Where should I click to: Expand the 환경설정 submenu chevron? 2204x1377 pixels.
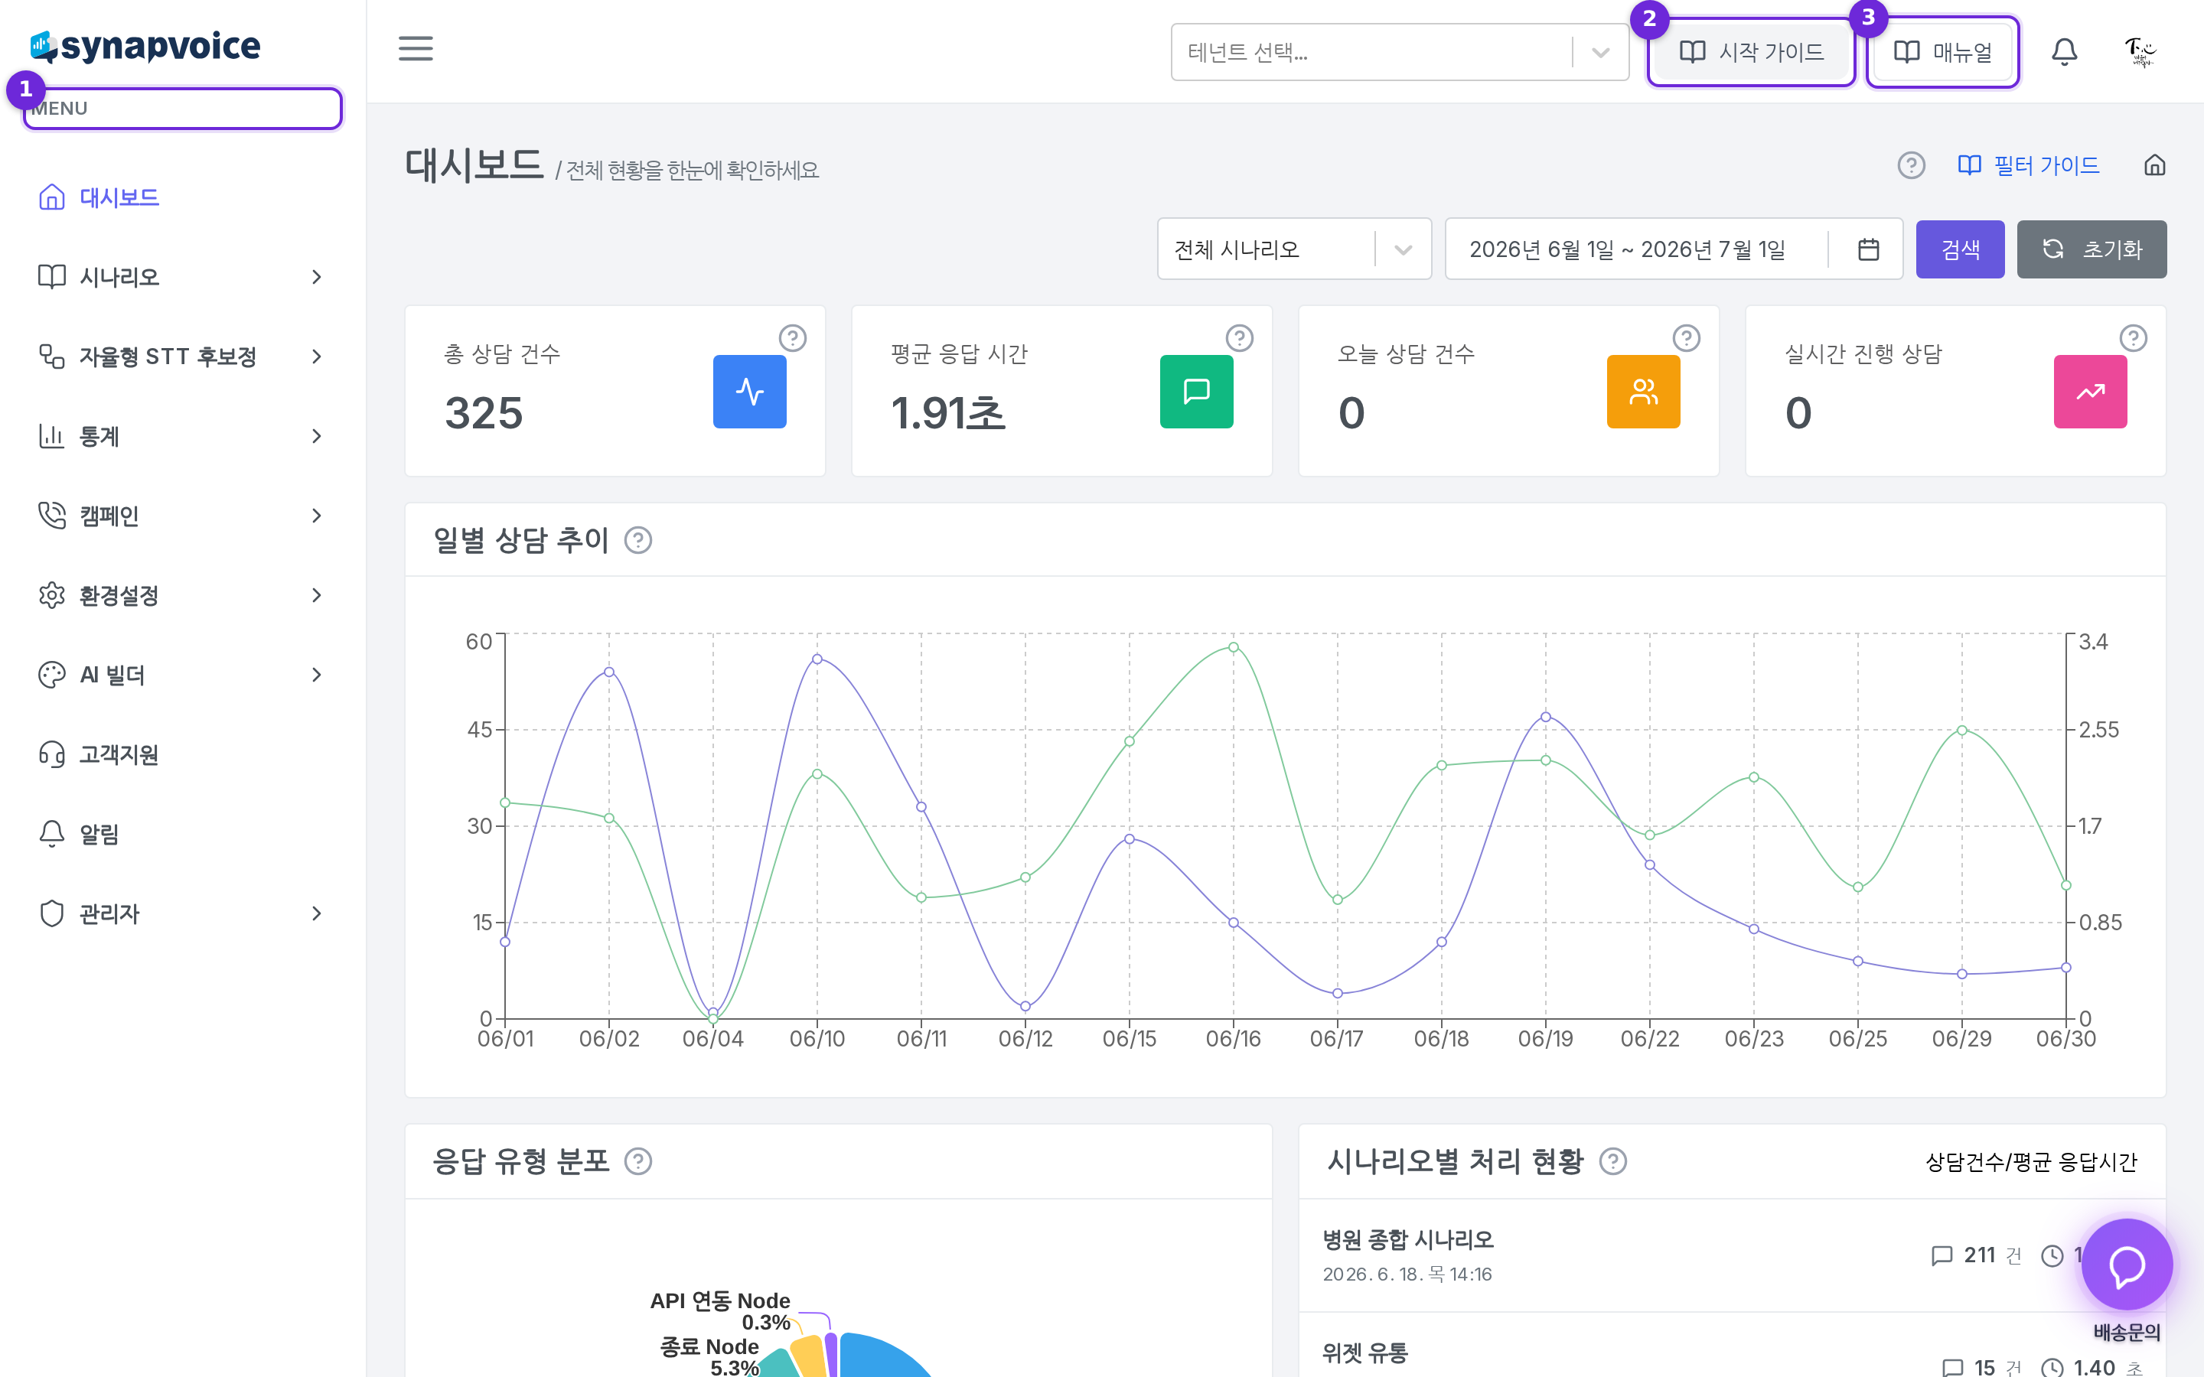click(317, 594)
